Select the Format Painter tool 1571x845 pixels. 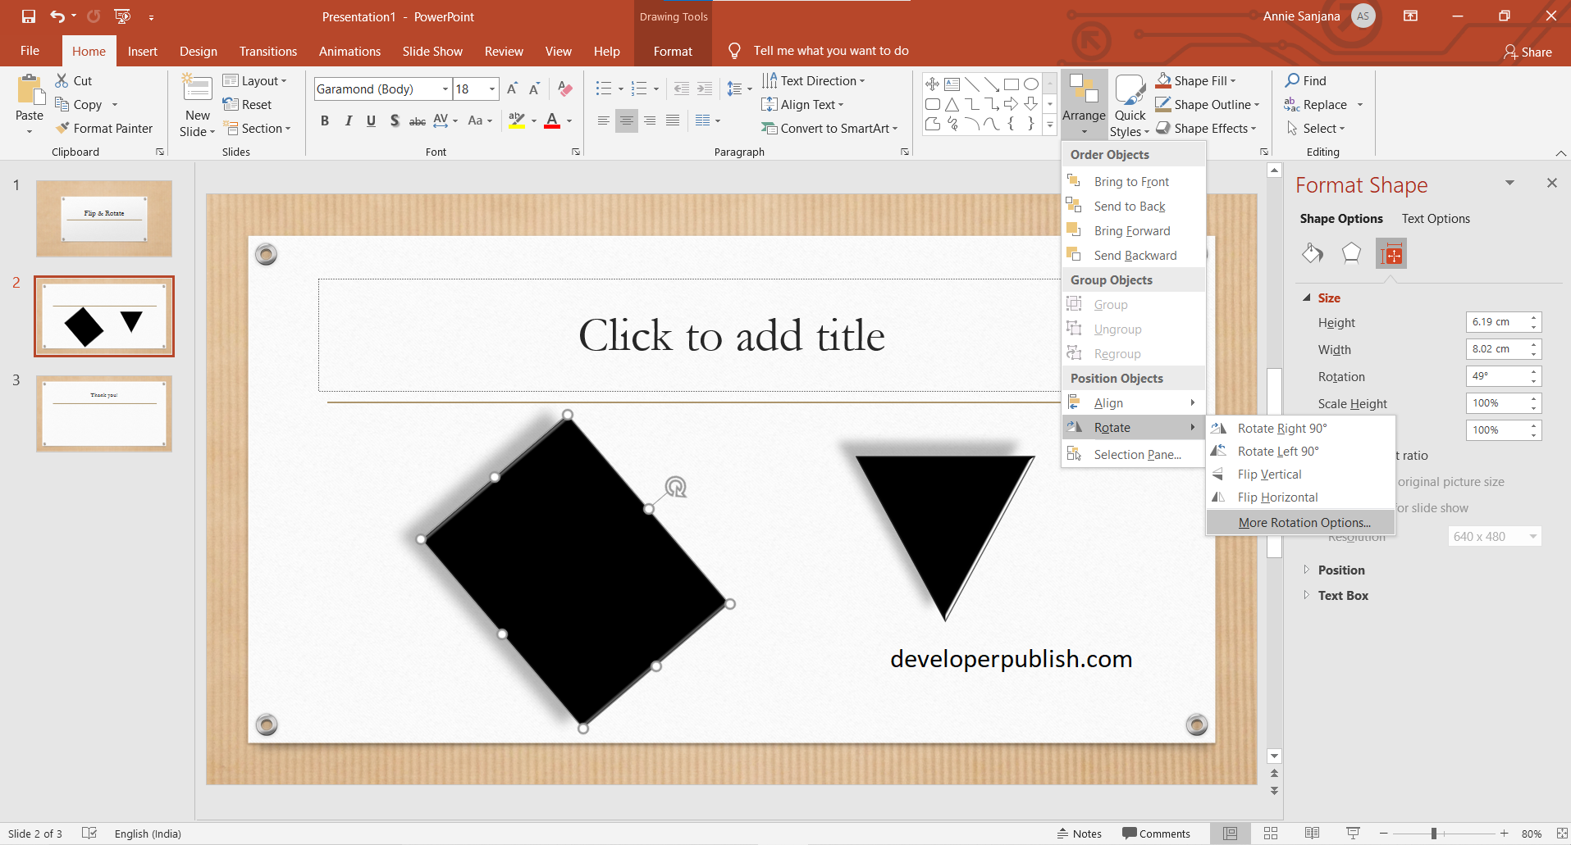[104, 128]
